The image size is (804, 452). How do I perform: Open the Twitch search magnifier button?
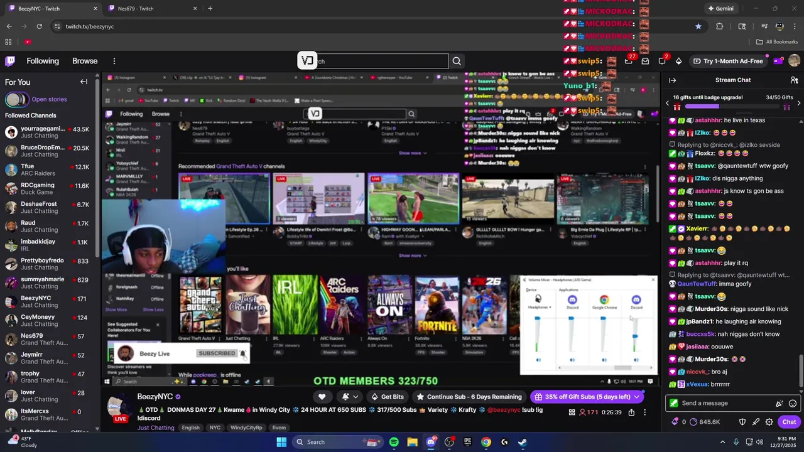pyautogui.click(x=457, y=61)
